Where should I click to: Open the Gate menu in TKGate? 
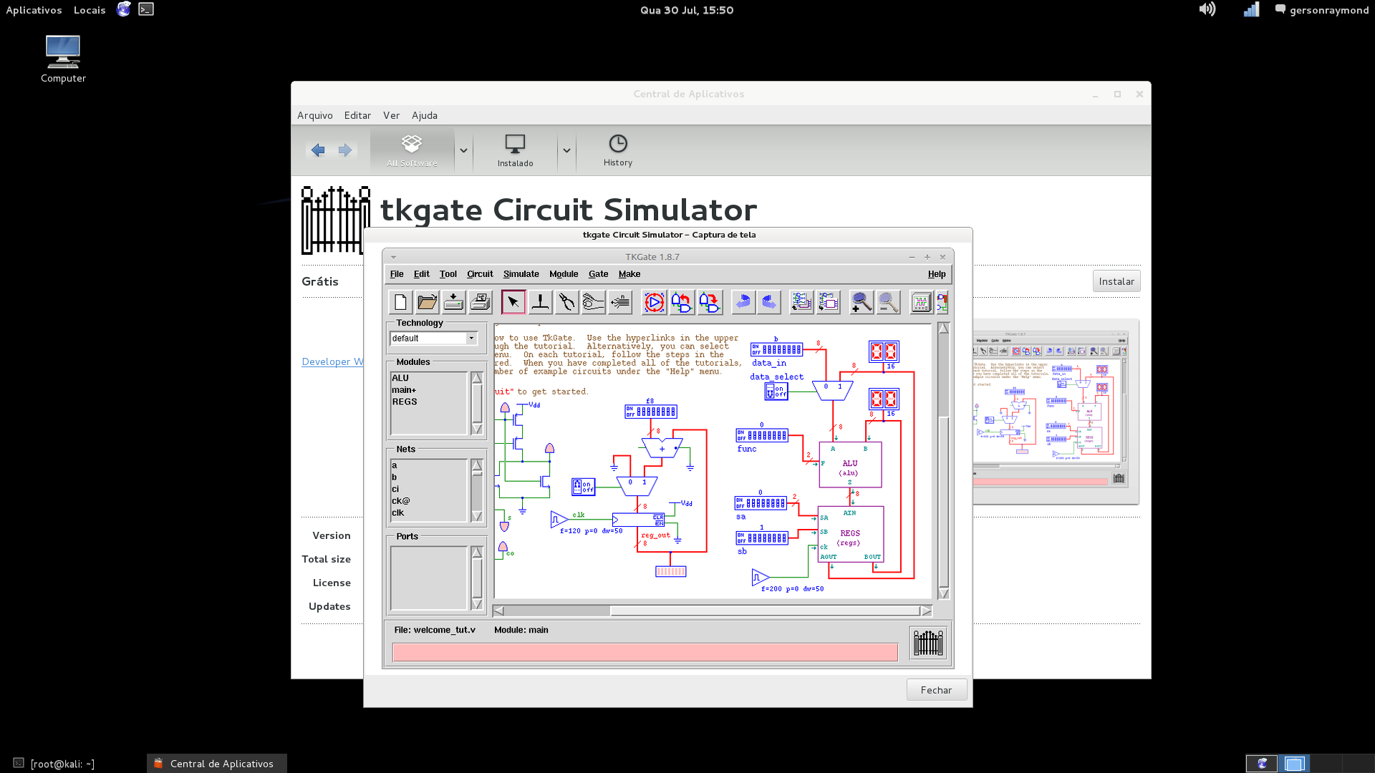coord(598,274)
